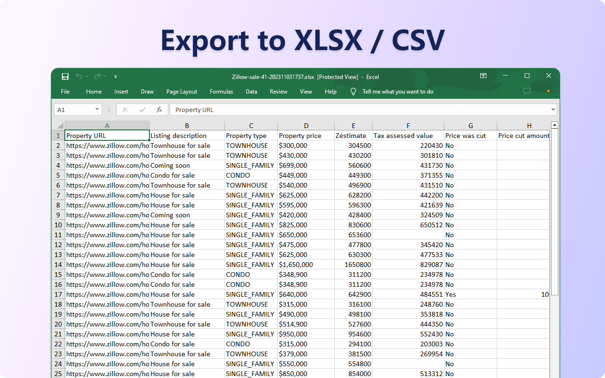This screenshot has height=378, width=605.
Task: Click 'Tell me what you want to do' box
Action: 398,92
